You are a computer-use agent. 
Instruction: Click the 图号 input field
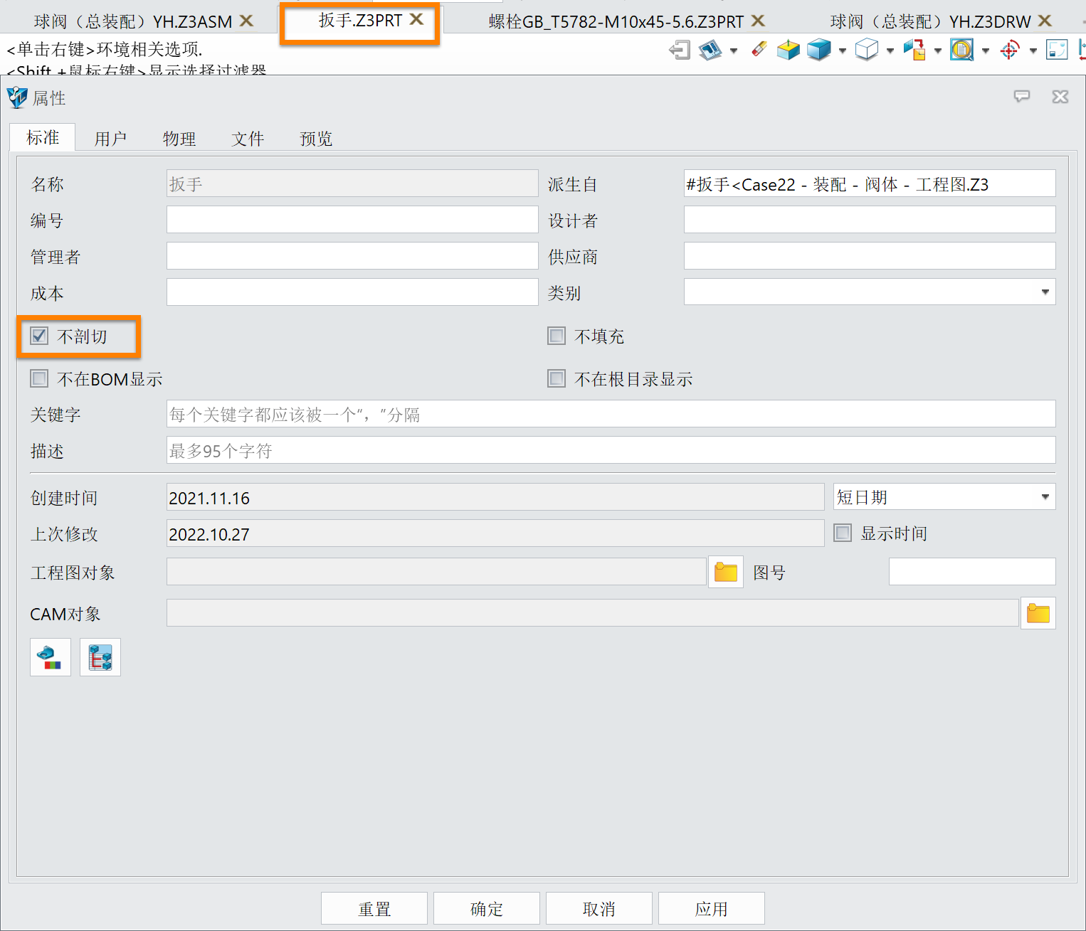[972, 571]
